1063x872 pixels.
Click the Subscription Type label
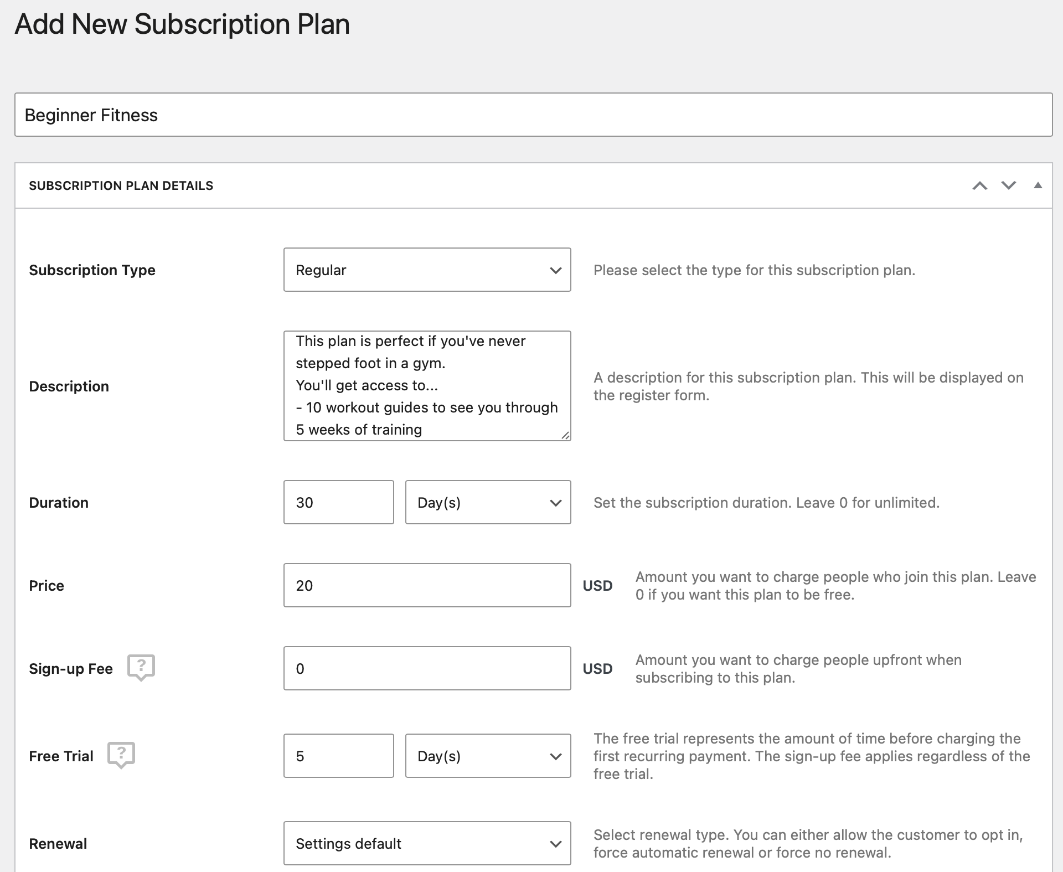(x=92, y=270)
